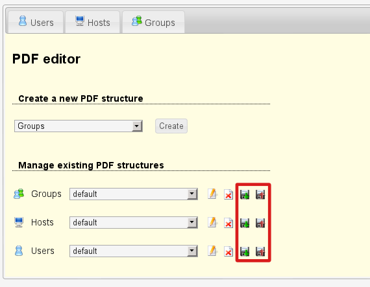Expand the Groups structure default dropdown
Viewport: 370px width, 287px height.
(x=134, y=194)
